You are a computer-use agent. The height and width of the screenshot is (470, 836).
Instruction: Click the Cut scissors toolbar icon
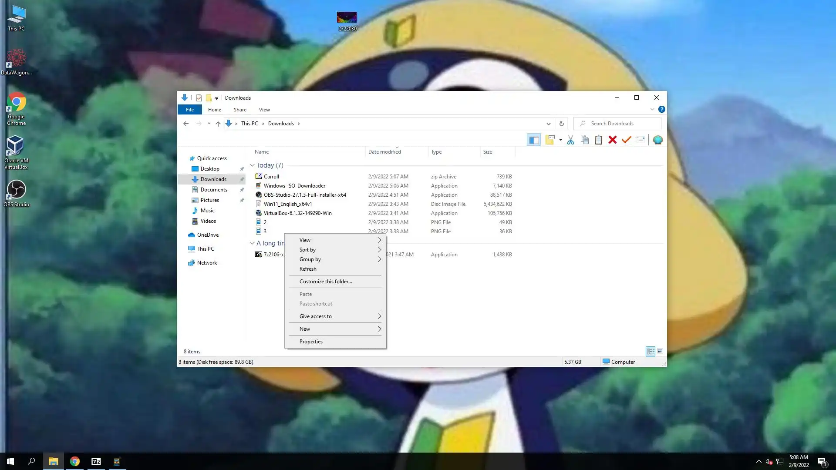coord(570,140)
